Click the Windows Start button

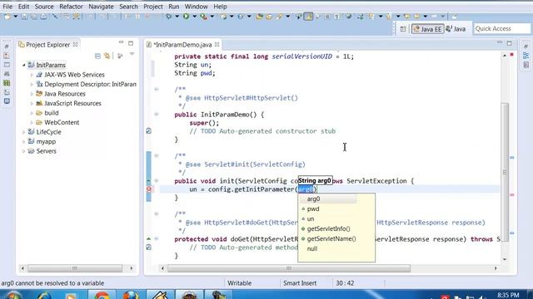coord(12,295)
